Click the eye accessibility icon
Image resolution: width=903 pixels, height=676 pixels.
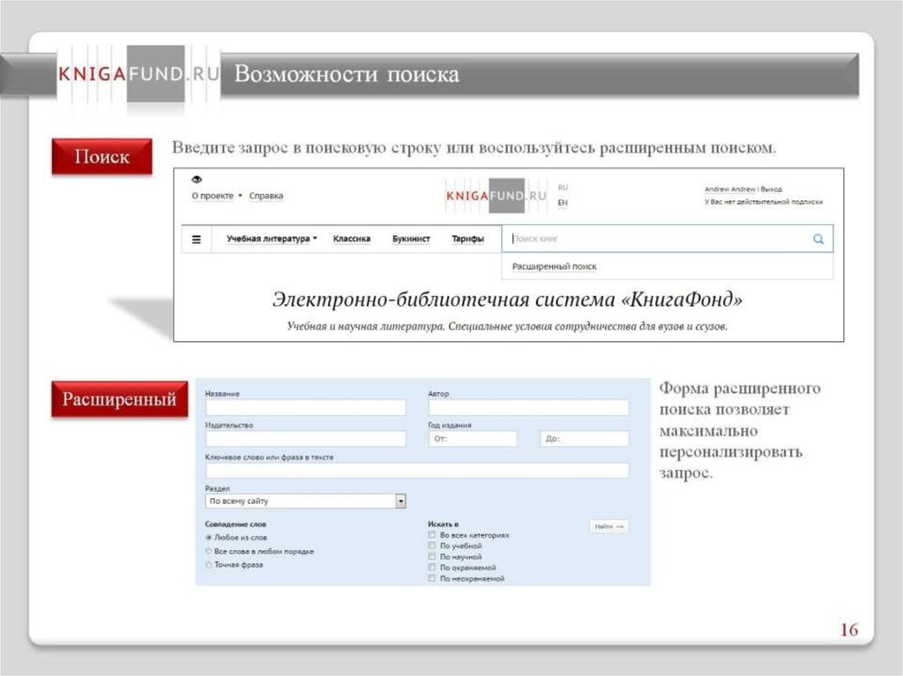pos(198,180)
